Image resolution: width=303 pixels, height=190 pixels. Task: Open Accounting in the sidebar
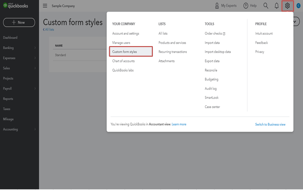point(10,129)
